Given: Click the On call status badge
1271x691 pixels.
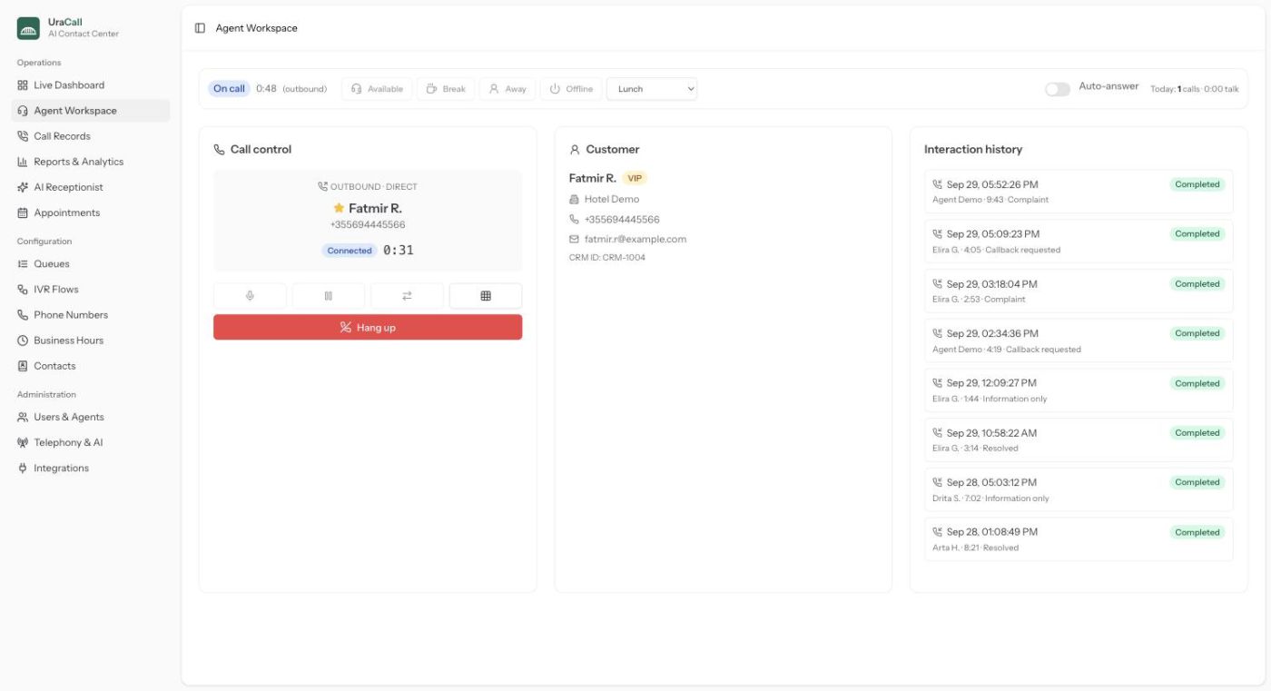Looking at the screenshot, I should [229, 89].
